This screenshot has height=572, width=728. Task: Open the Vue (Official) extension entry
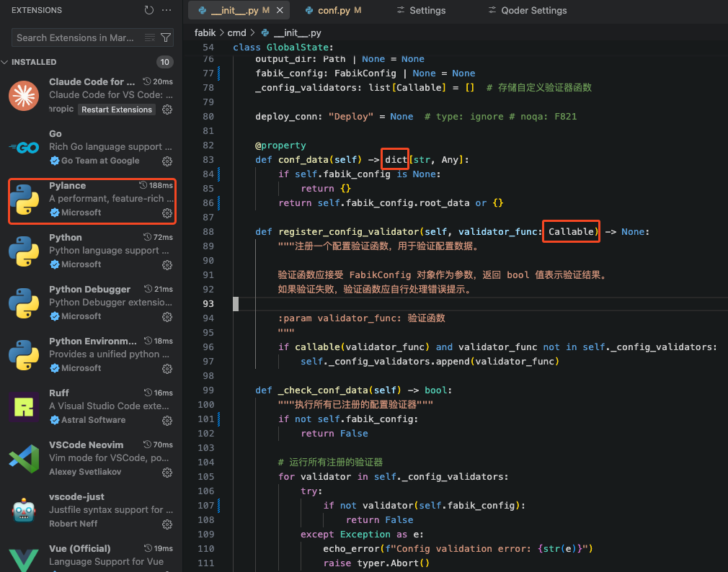(90, 555)
